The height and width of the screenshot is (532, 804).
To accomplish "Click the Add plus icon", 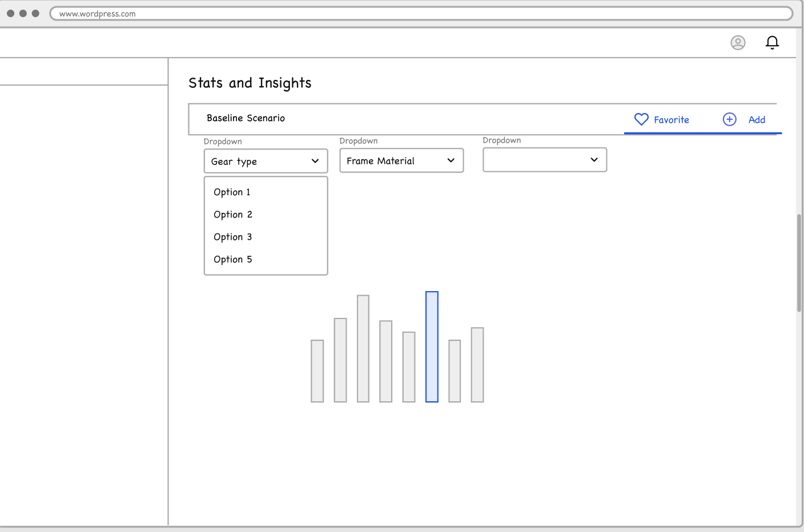I will click(729, 119).
